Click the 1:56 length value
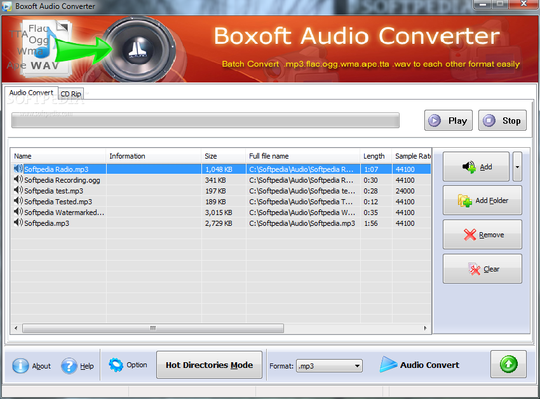540x399 pixels. tap(371, 223)
